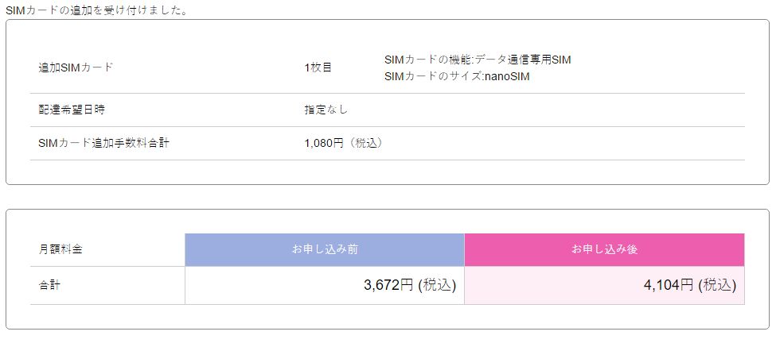Click the 4,104円 amount after application

(x=669, y=285)
